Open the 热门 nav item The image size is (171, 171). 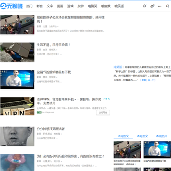pos(29,6)
